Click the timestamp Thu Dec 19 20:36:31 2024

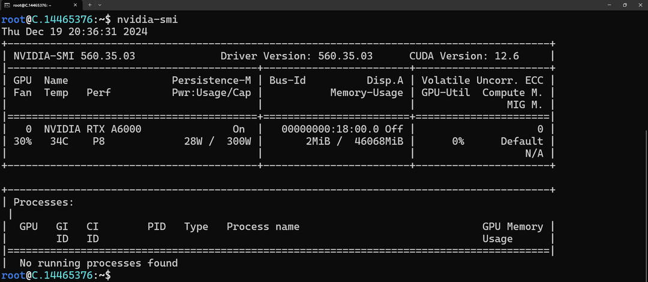(74, 31)
